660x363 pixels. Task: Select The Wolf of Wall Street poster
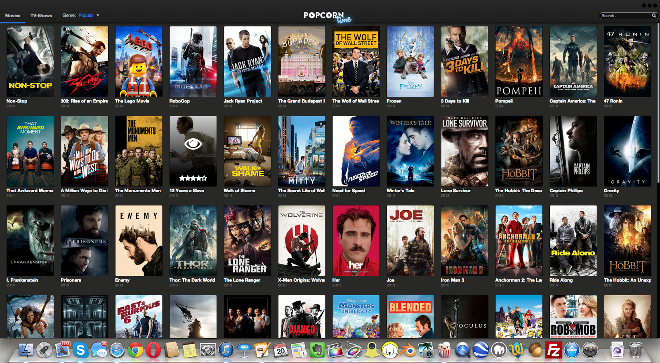click(x=356, y=62)
